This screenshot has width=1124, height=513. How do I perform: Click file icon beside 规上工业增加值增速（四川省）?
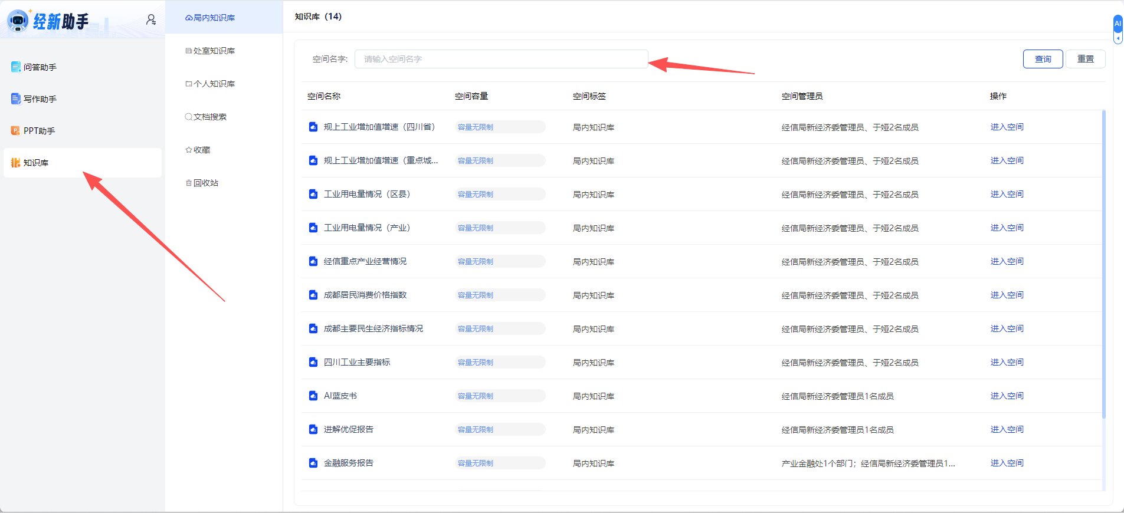coord(313,127)
